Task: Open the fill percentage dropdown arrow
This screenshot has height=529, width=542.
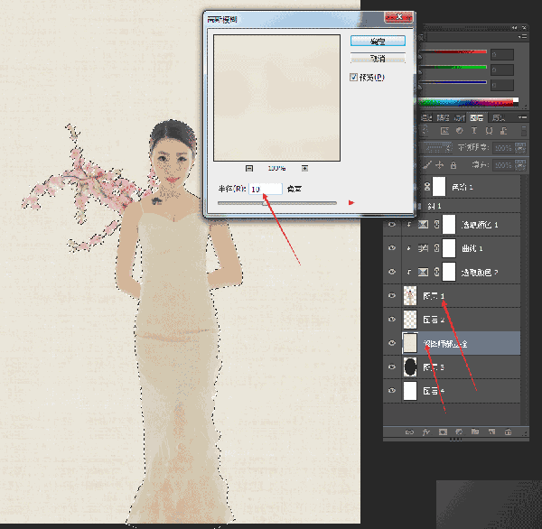Action: click(520, 165)
